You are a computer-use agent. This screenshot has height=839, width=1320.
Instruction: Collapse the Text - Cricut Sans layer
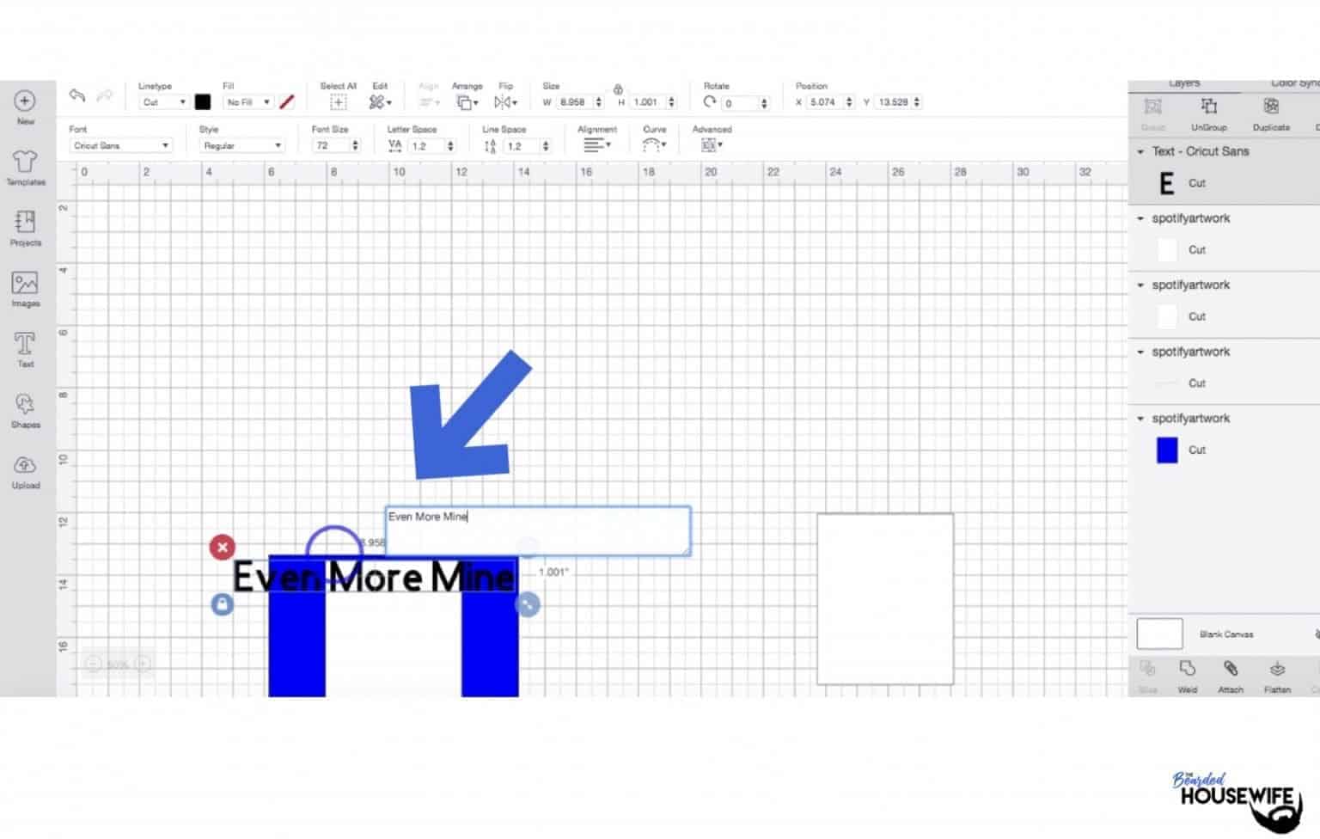pyautogui.click(x=1140, y=152)
